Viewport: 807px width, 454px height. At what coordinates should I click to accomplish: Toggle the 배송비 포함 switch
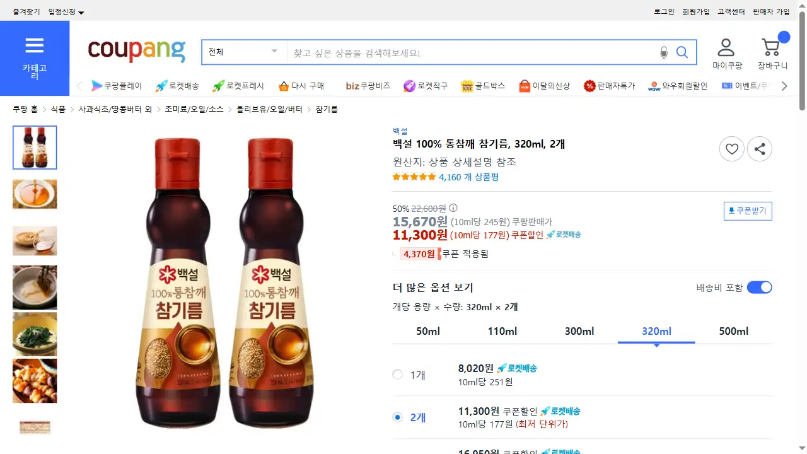click(759, 288)
